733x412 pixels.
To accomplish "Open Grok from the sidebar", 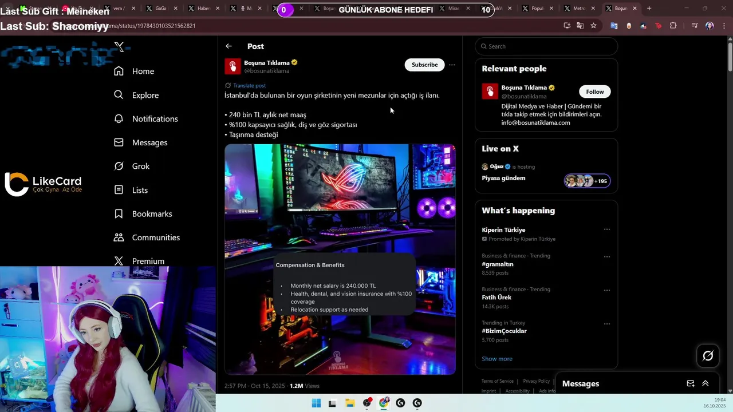I will (132, 166).
